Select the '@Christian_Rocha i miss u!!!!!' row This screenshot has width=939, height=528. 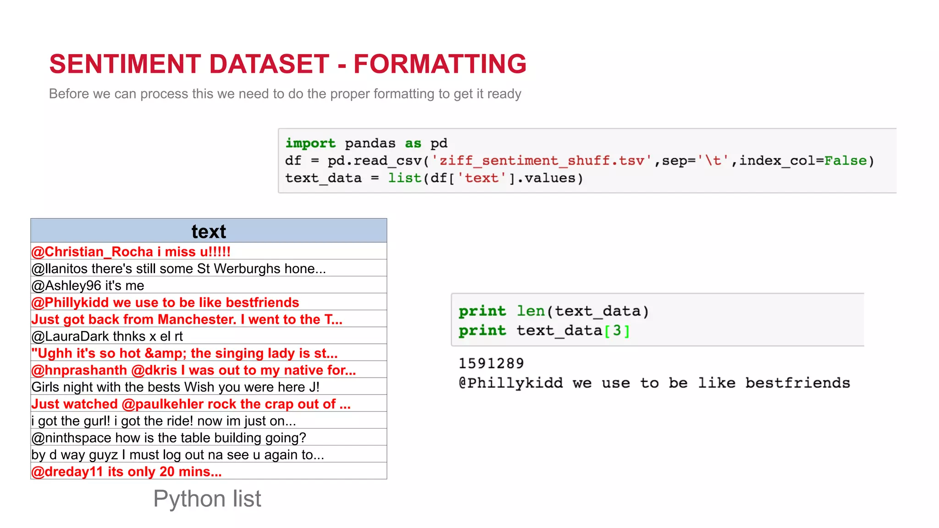209,251
